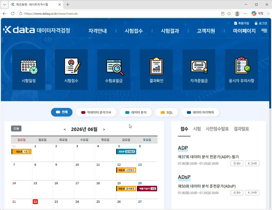
Task: Click 제50회 데이터 분석 준전문가(ADsP) title
Action: pos(207,186)
